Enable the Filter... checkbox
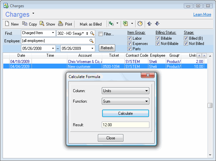216x161 pixels. pyautogui.click(x=101, y=34)
